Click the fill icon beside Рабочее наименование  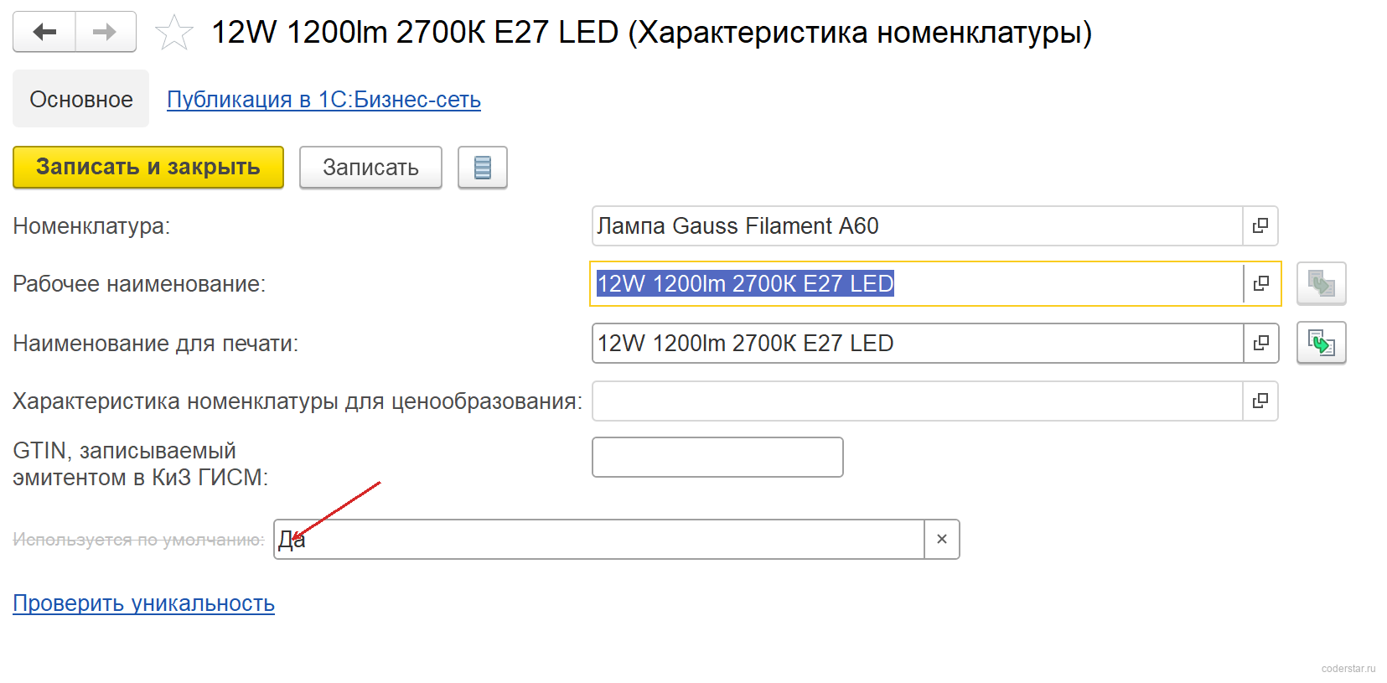click(1322, 283)
